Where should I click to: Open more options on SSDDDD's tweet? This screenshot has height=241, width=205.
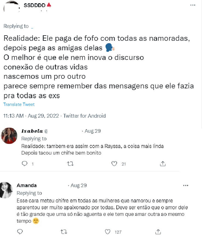point(193,5)
